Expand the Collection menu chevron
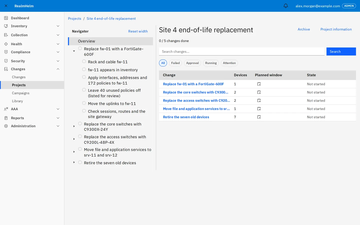The image size is (360, 225). [58, 35]
